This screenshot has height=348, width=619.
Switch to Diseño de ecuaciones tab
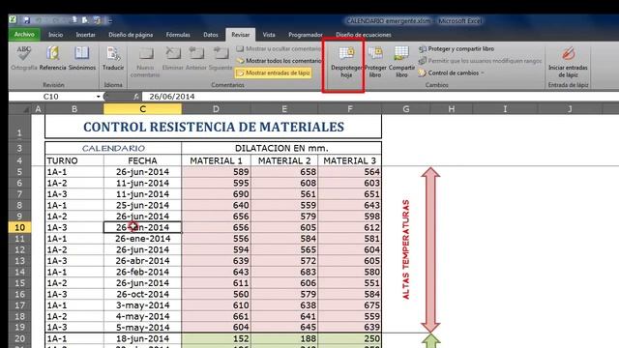(364, 35)
